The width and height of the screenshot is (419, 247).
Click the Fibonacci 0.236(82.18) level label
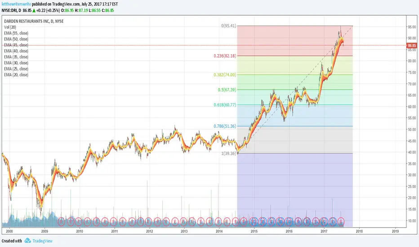(225, 56)
